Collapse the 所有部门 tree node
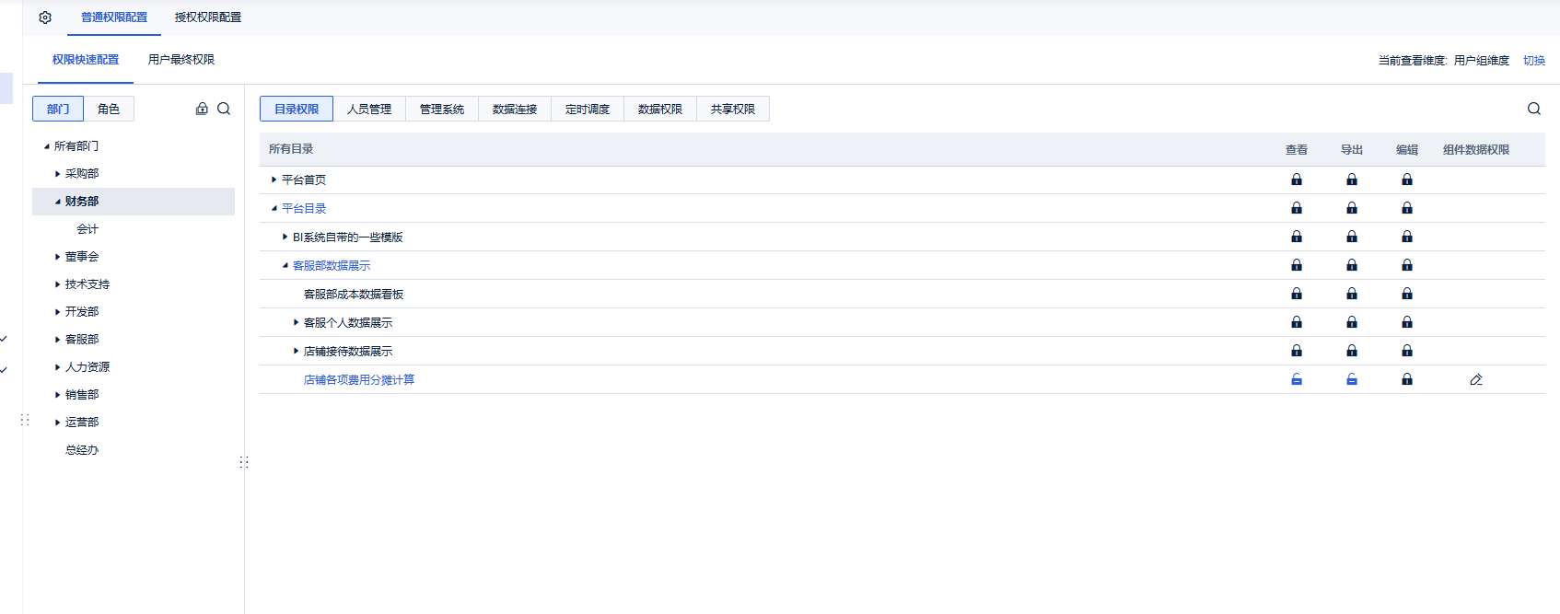 pyautogui.click(x=47, y=146)
